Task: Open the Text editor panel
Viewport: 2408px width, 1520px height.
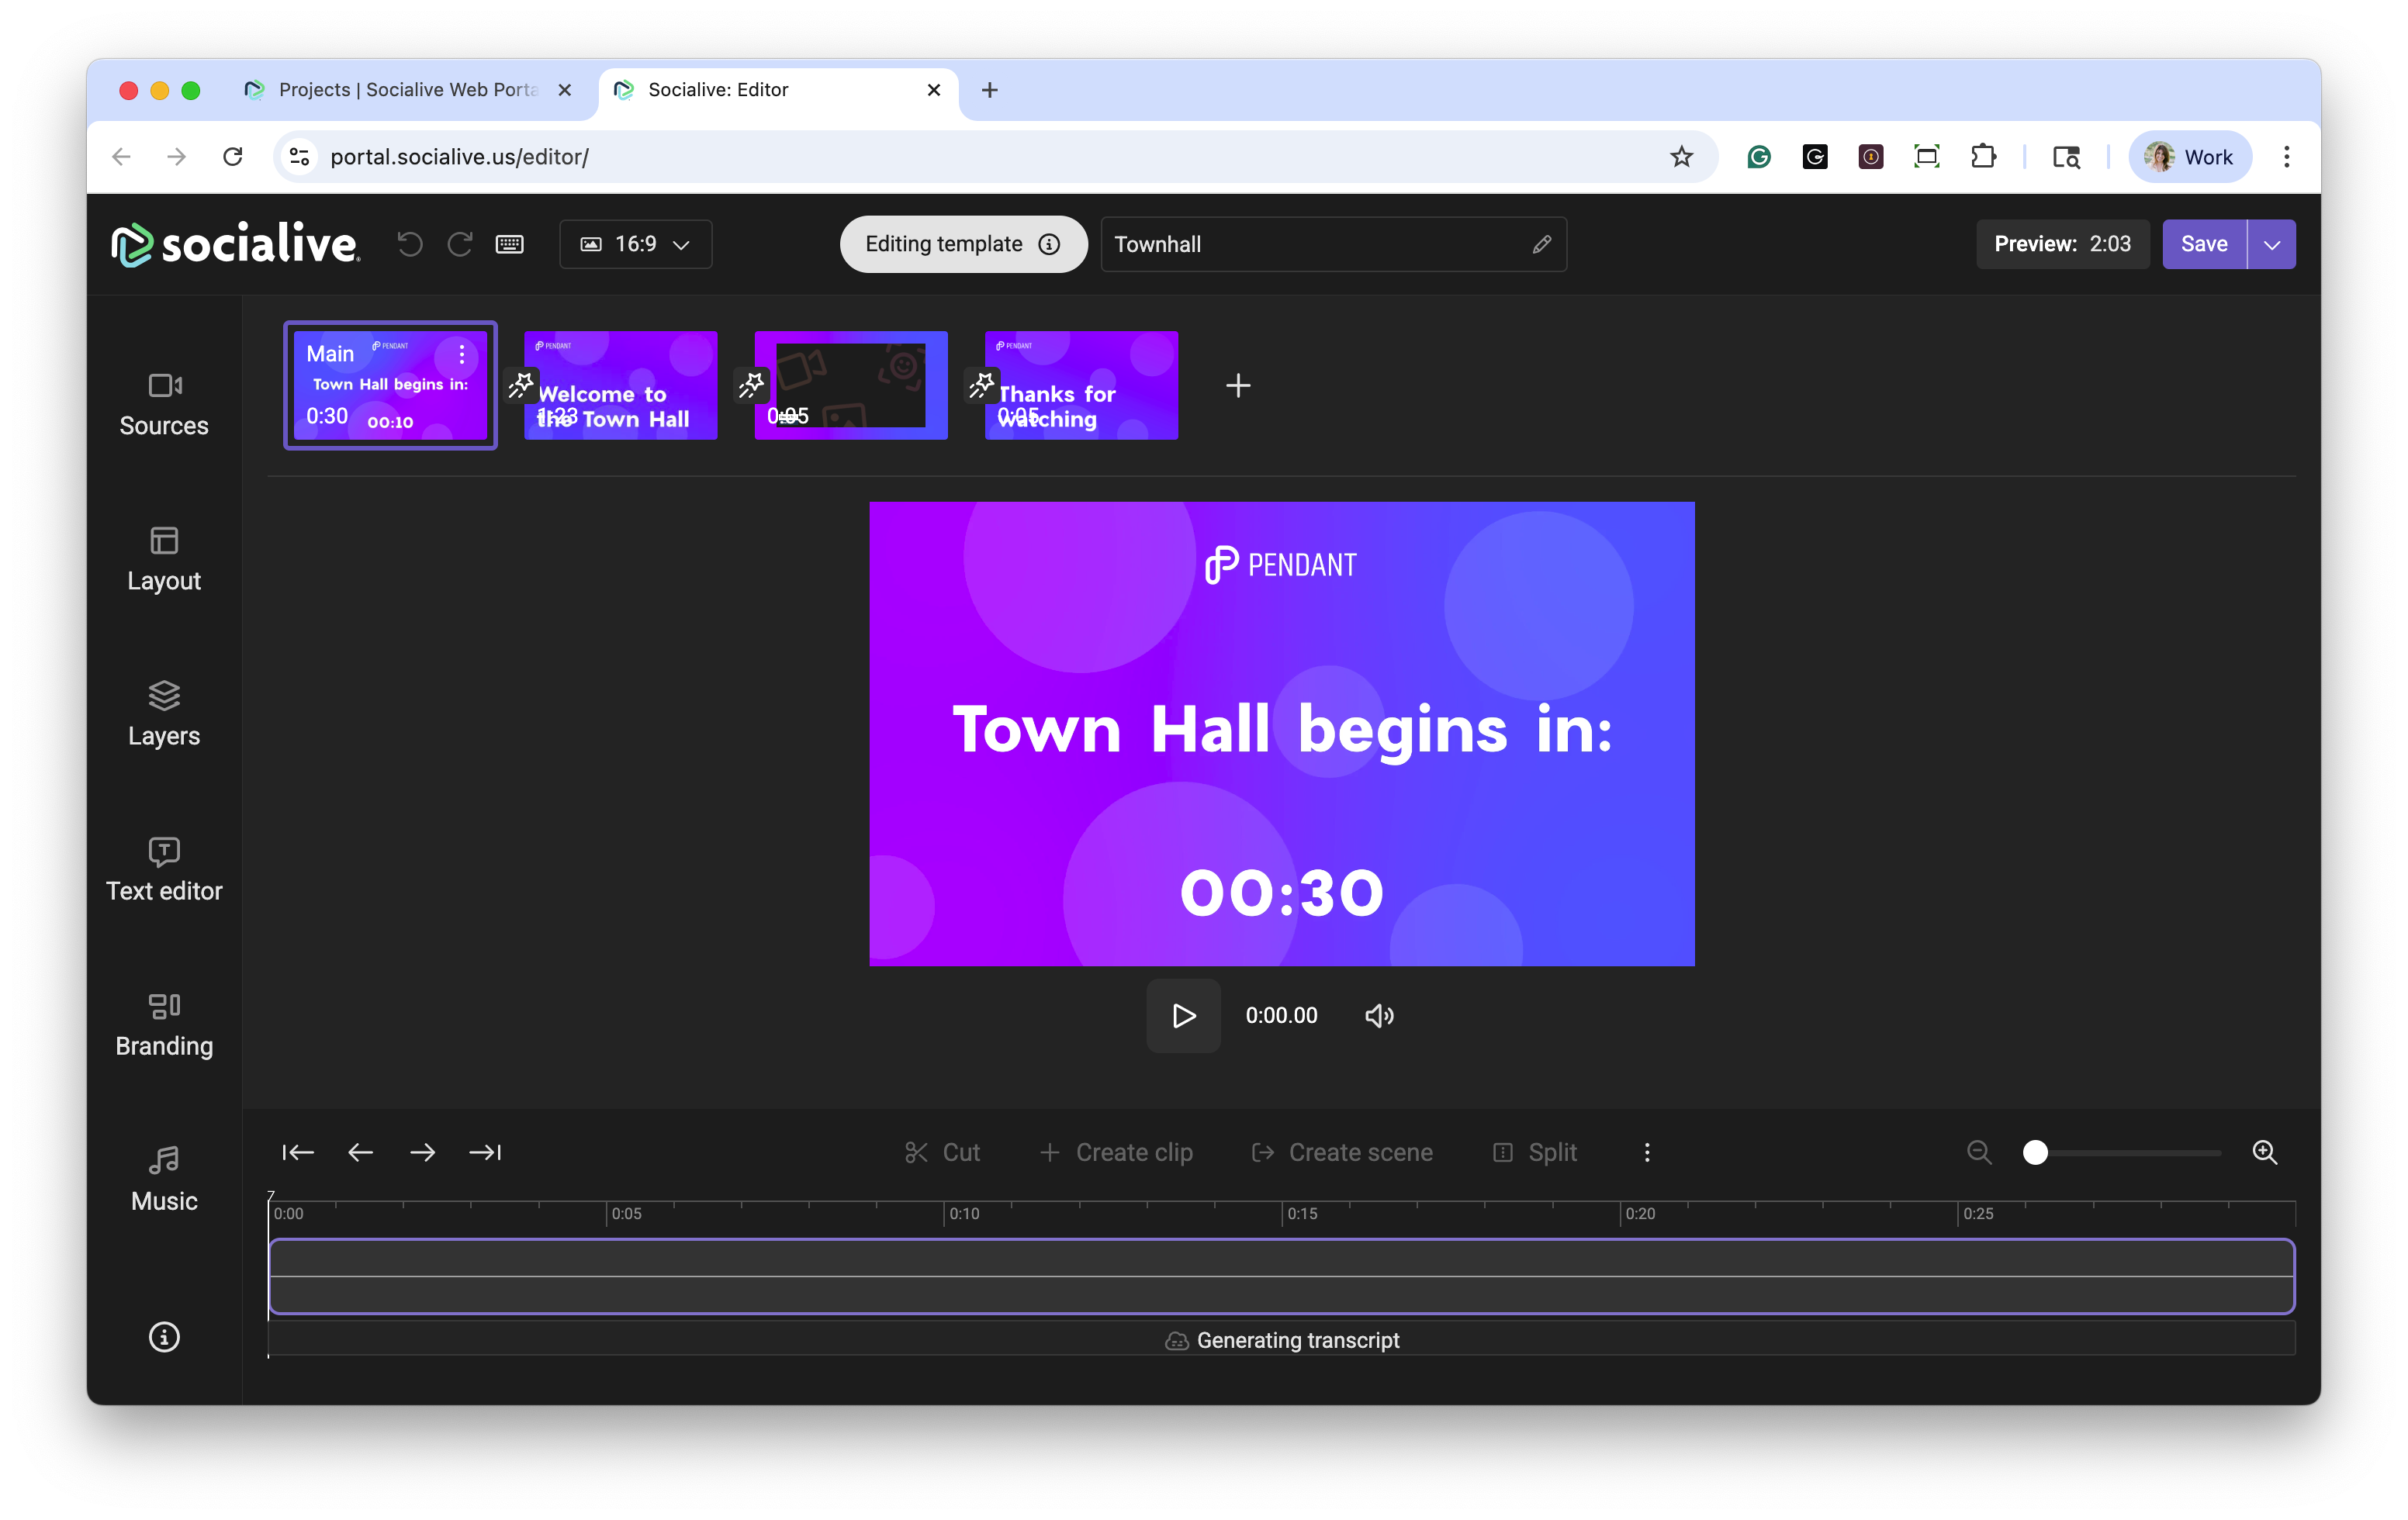Action: [x=164, y=869]
